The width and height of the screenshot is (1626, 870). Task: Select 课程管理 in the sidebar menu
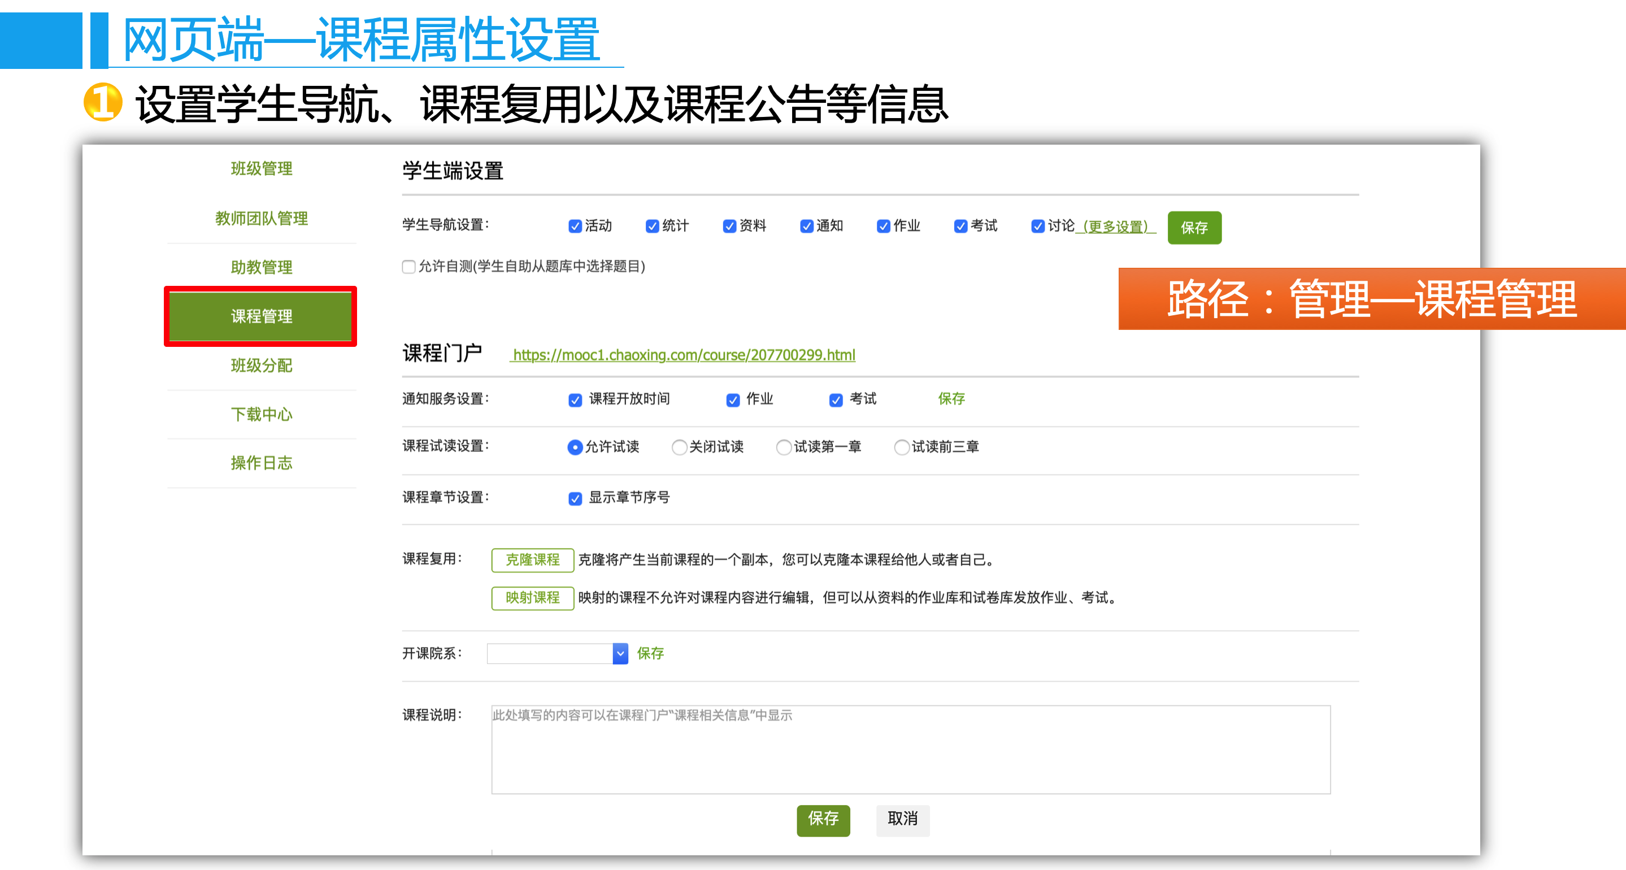tap(262, 316)
